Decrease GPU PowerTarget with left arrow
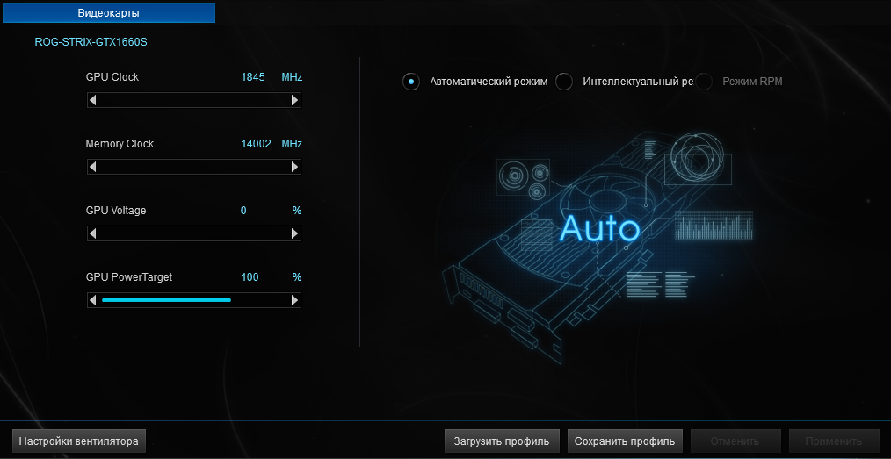Viewport: 891px width, 459px height. [92, 300]
